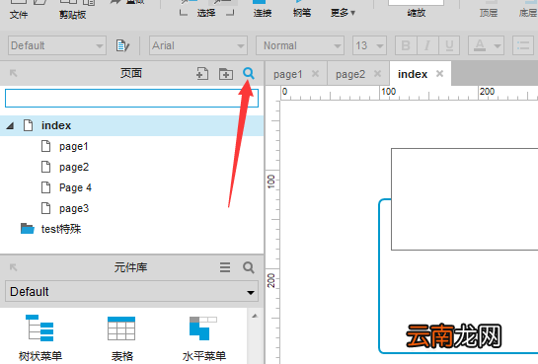The image size is (538, 364).
Task: Select the index page in page tree
Action: pyautogui.click(x=131, y=126)
